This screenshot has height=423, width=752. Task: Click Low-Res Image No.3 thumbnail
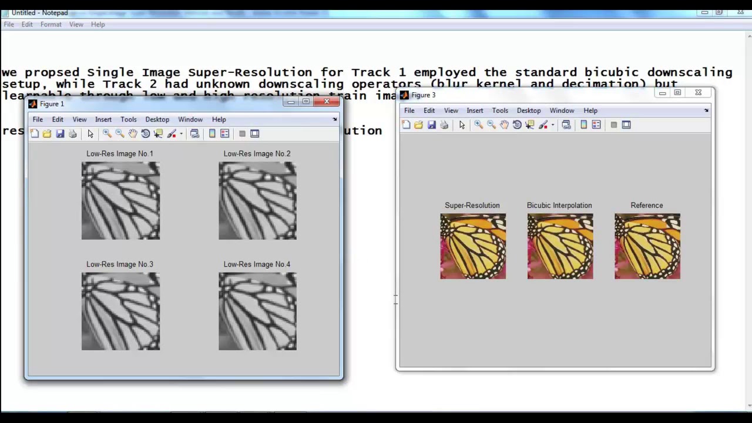pos(120,311)
